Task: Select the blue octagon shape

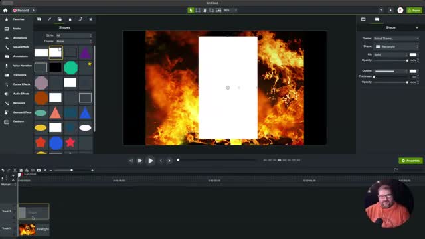Action: (x=56, y=143)
